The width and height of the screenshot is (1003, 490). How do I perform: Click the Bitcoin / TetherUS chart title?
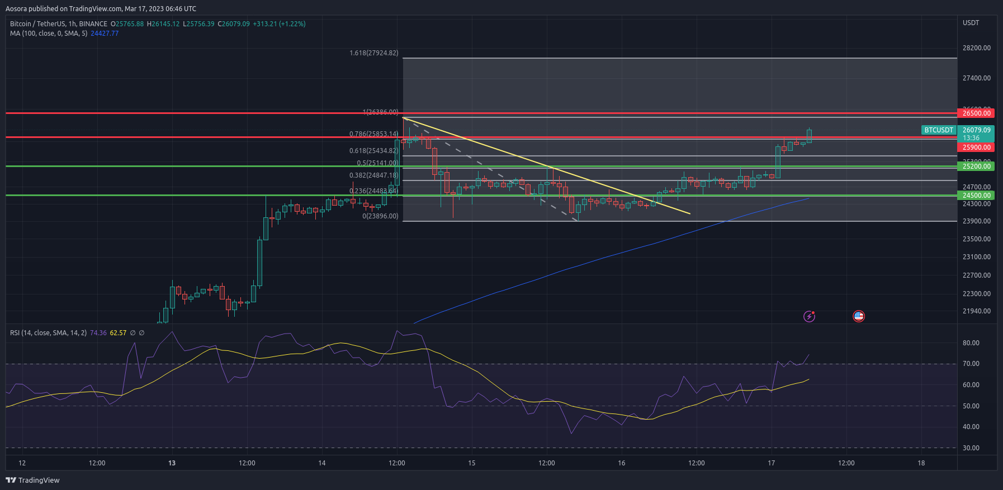tap(59, 24)
